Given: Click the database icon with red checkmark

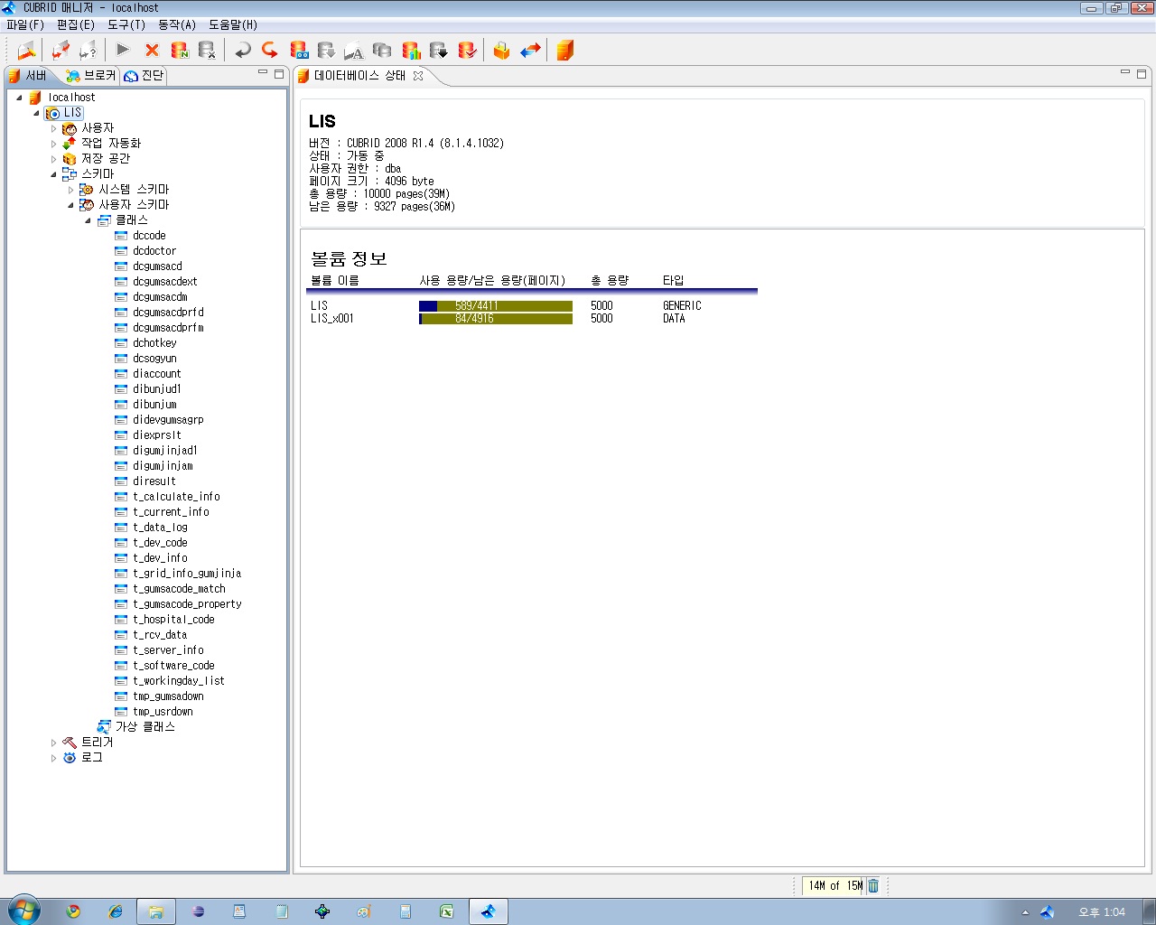Looking at the screenshot, I should (x=467, y=51).
